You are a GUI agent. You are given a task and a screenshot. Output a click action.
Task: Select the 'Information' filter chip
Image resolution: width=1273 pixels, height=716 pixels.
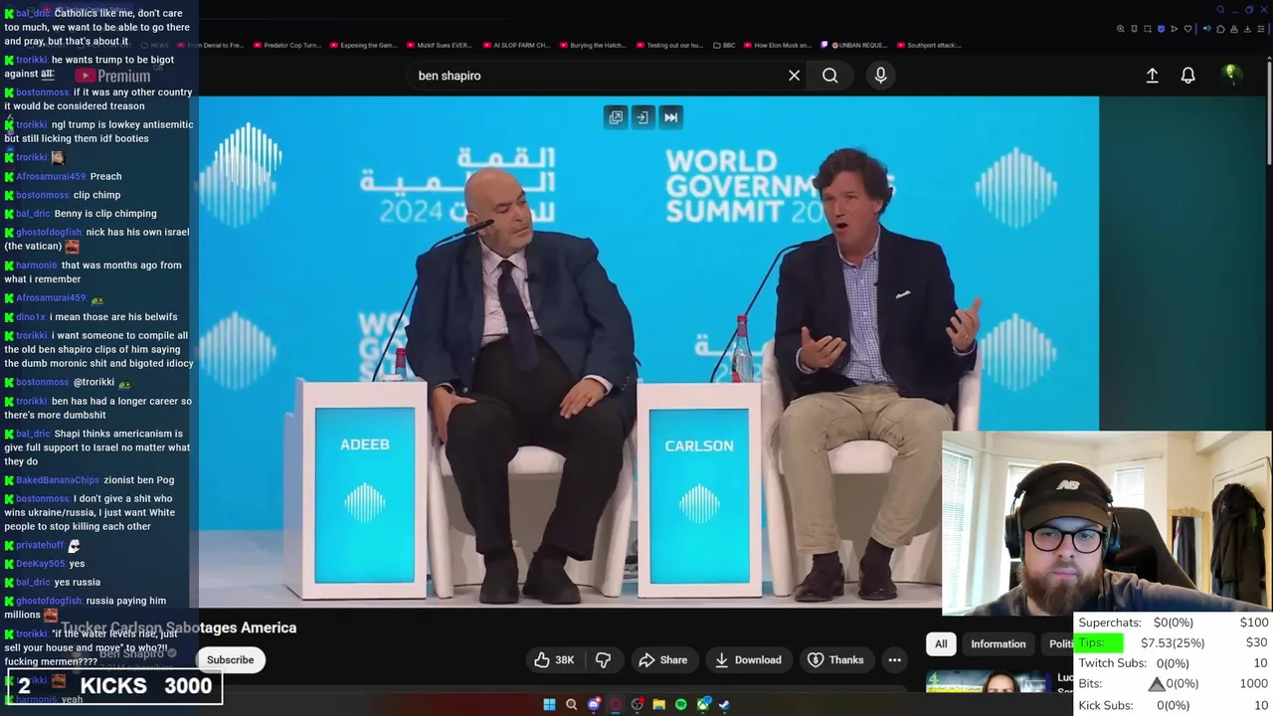998,643
